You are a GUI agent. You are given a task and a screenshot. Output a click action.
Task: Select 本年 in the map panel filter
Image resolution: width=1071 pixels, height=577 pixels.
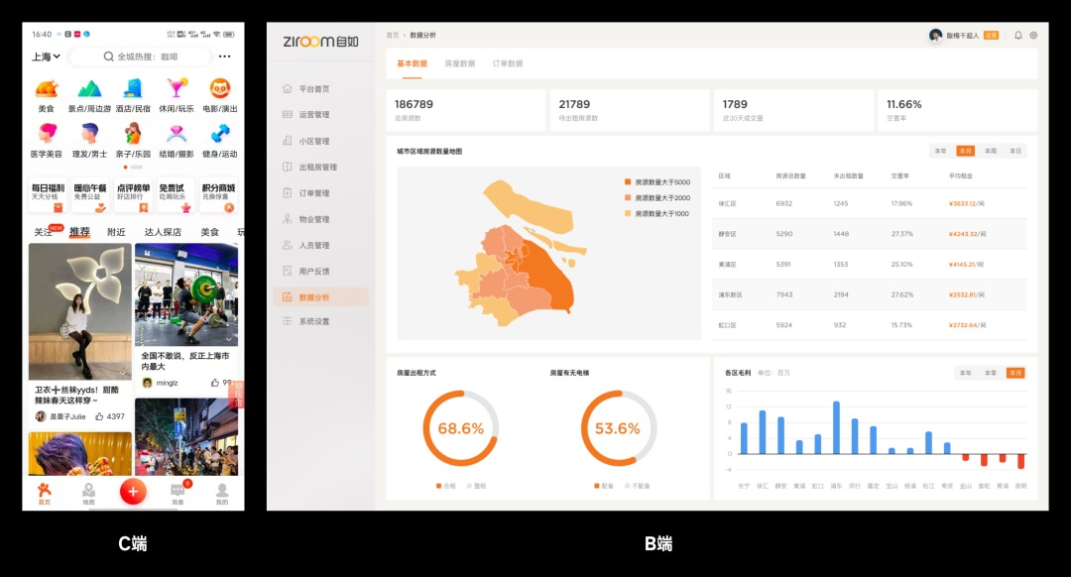pyautogui.click(x=940, y=151)
